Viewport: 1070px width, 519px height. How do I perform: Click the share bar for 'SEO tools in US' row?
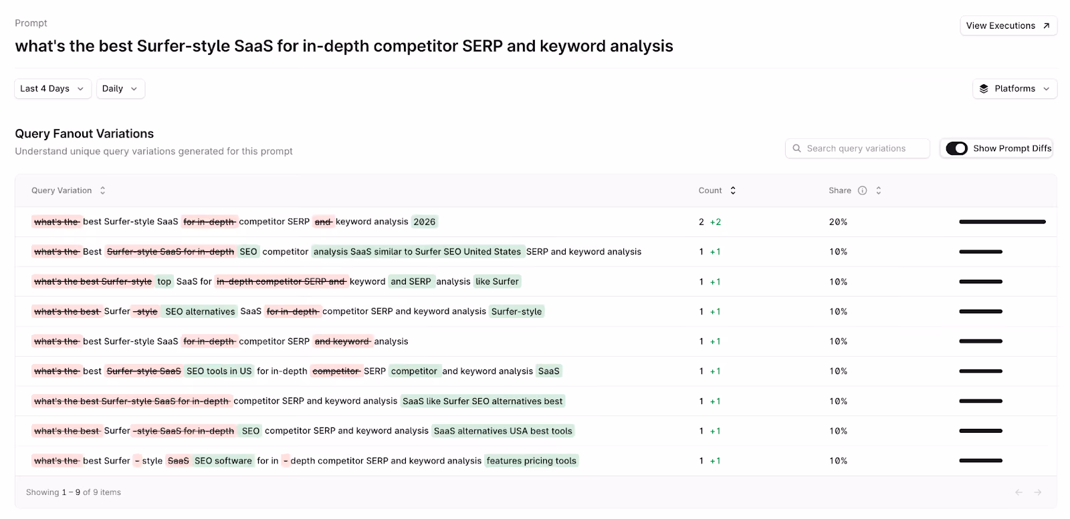coord(981,371)
